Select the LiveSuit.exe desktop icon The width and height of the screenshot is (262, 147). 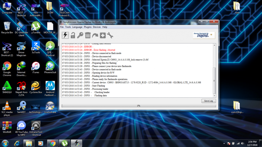pos(50,107)
